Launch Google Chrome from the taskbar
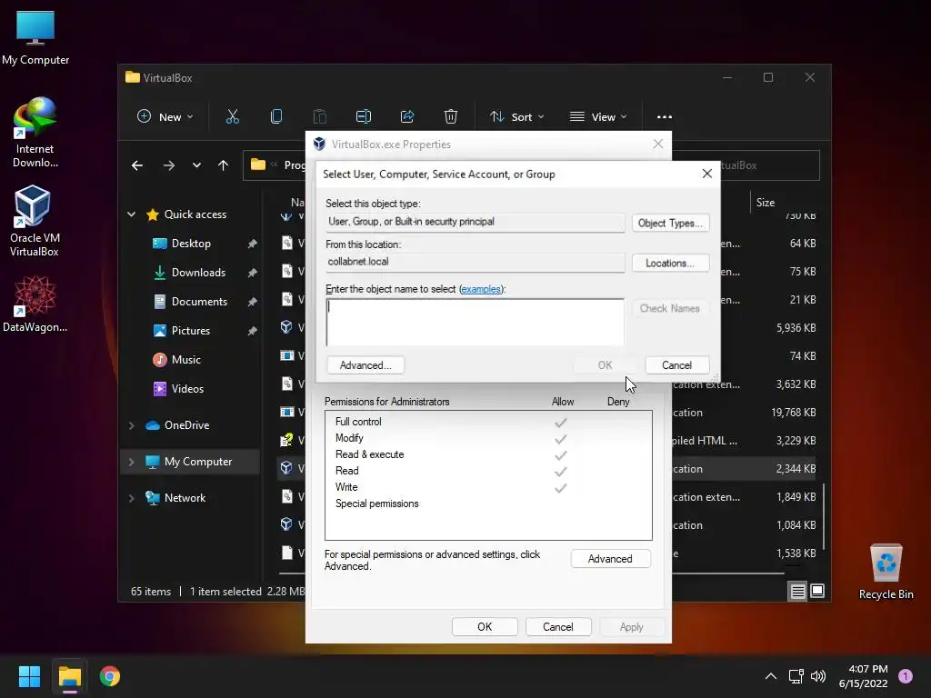This screenshot has height=698, width=931. pos(110,676)
